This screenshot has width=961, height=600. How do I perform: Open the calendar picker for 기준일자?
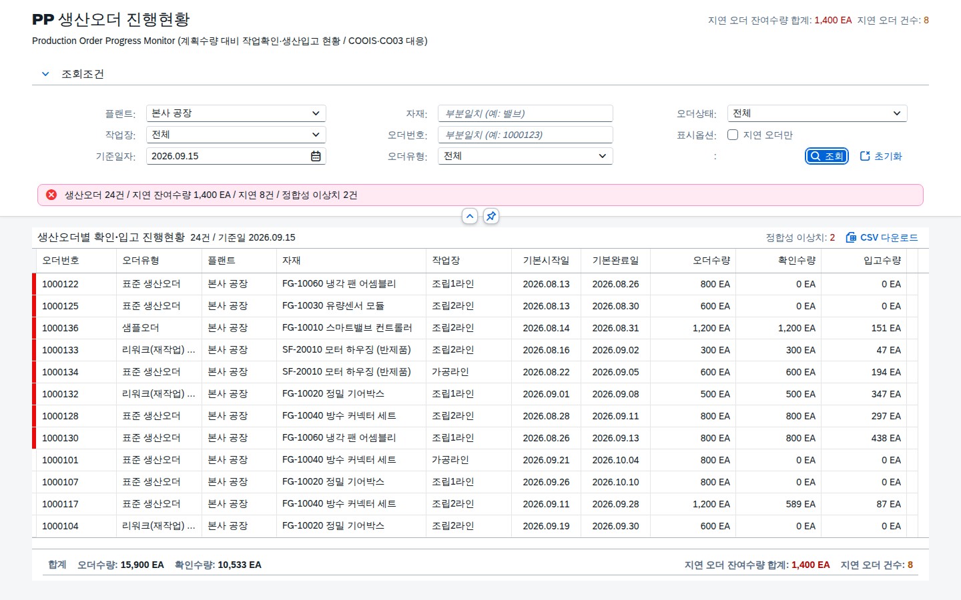point(316,156)
